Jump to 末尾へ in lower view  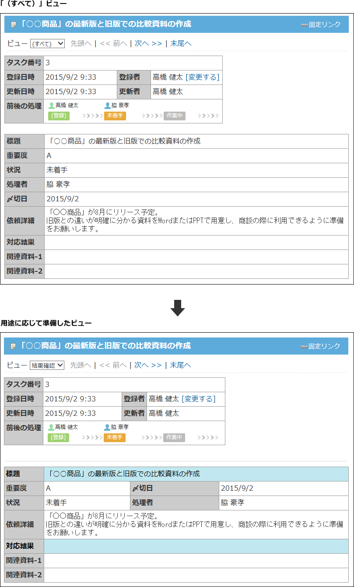180,365
